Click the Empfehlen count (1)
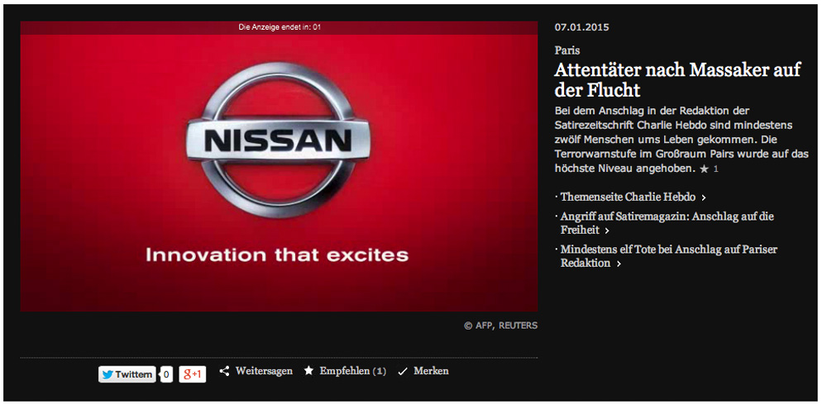827x409 pixels. click(380, 372)
